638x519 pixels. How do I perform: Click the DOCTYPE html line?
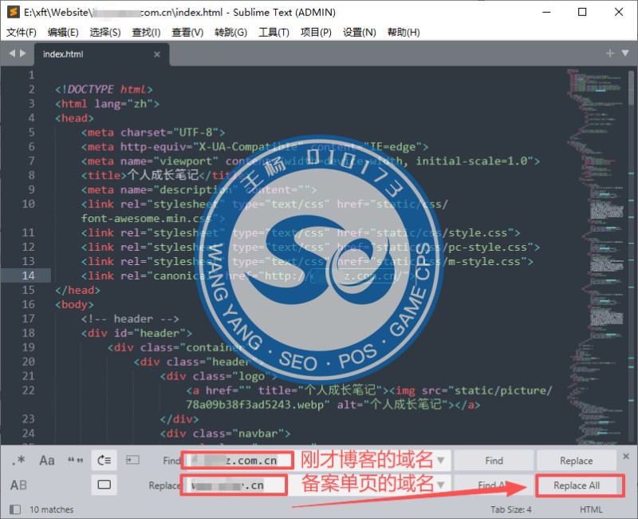coord(104,89)
